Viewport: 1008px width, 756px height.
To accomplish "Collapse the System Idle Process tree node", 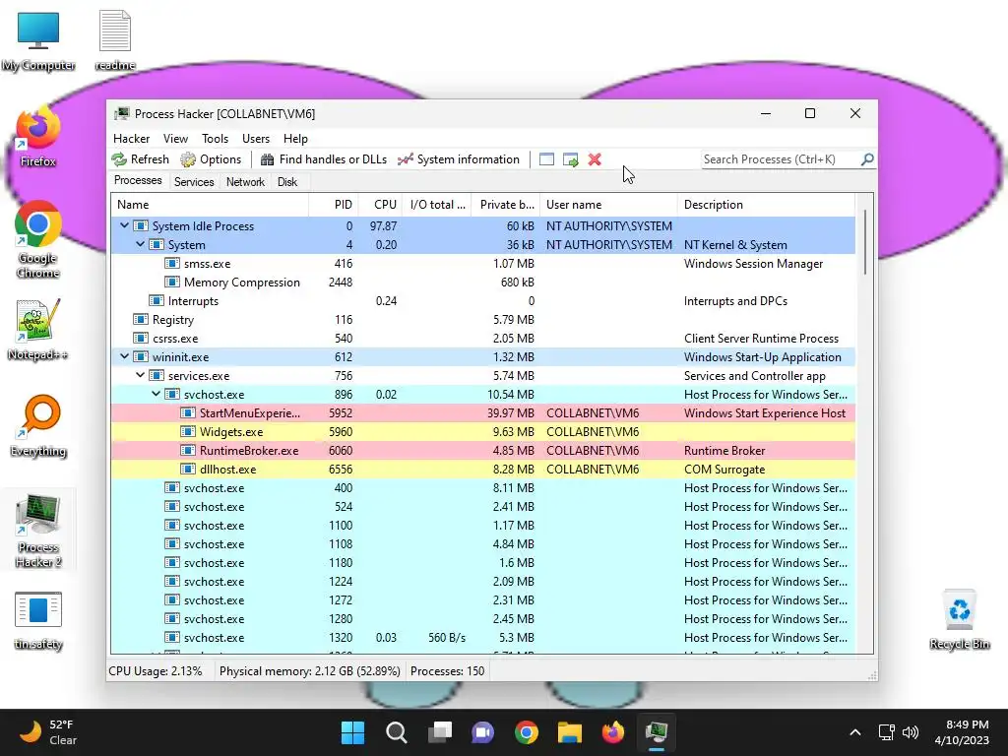I will [125, 225].
